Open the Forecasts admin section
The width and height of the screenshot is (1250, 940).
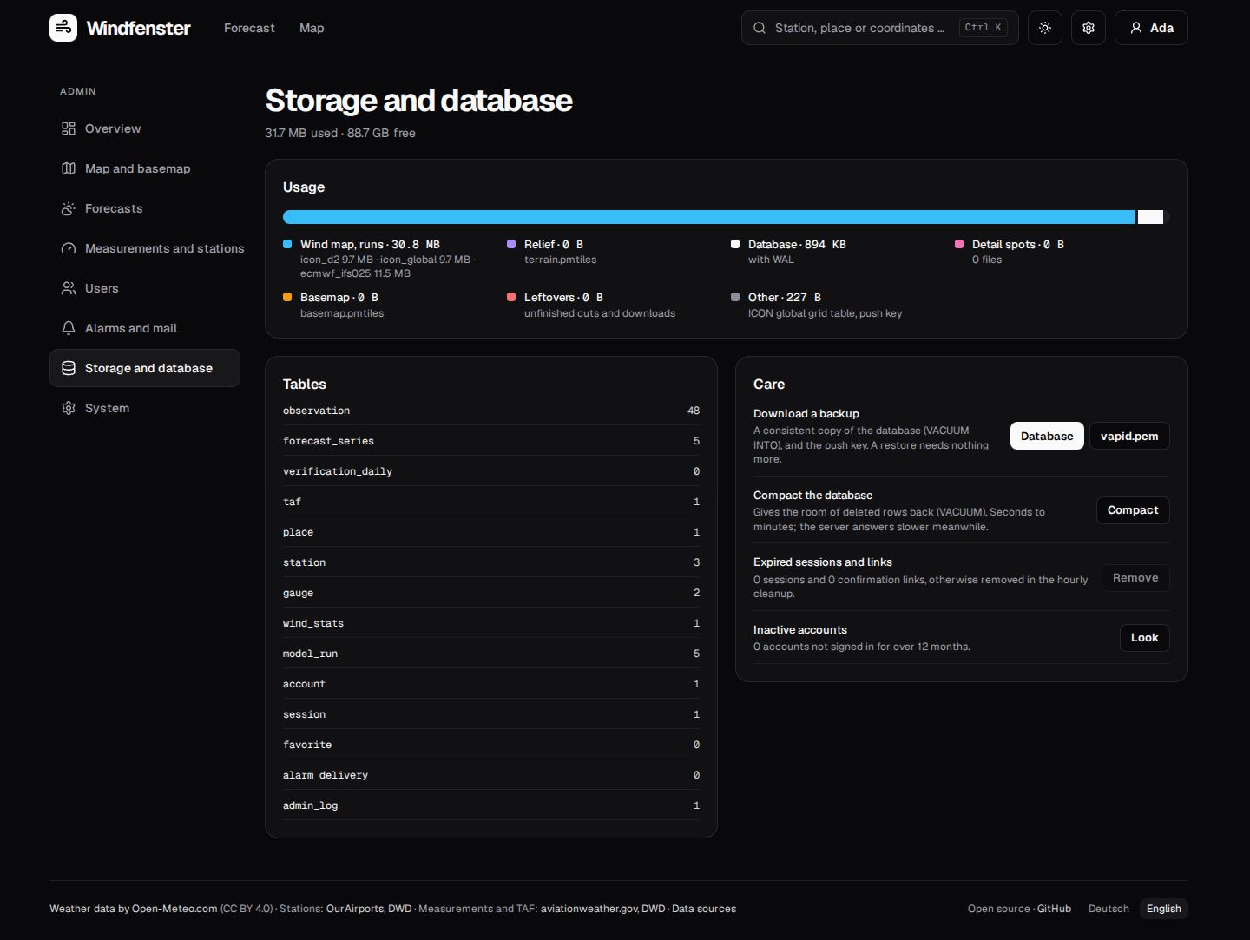(145, 208)
